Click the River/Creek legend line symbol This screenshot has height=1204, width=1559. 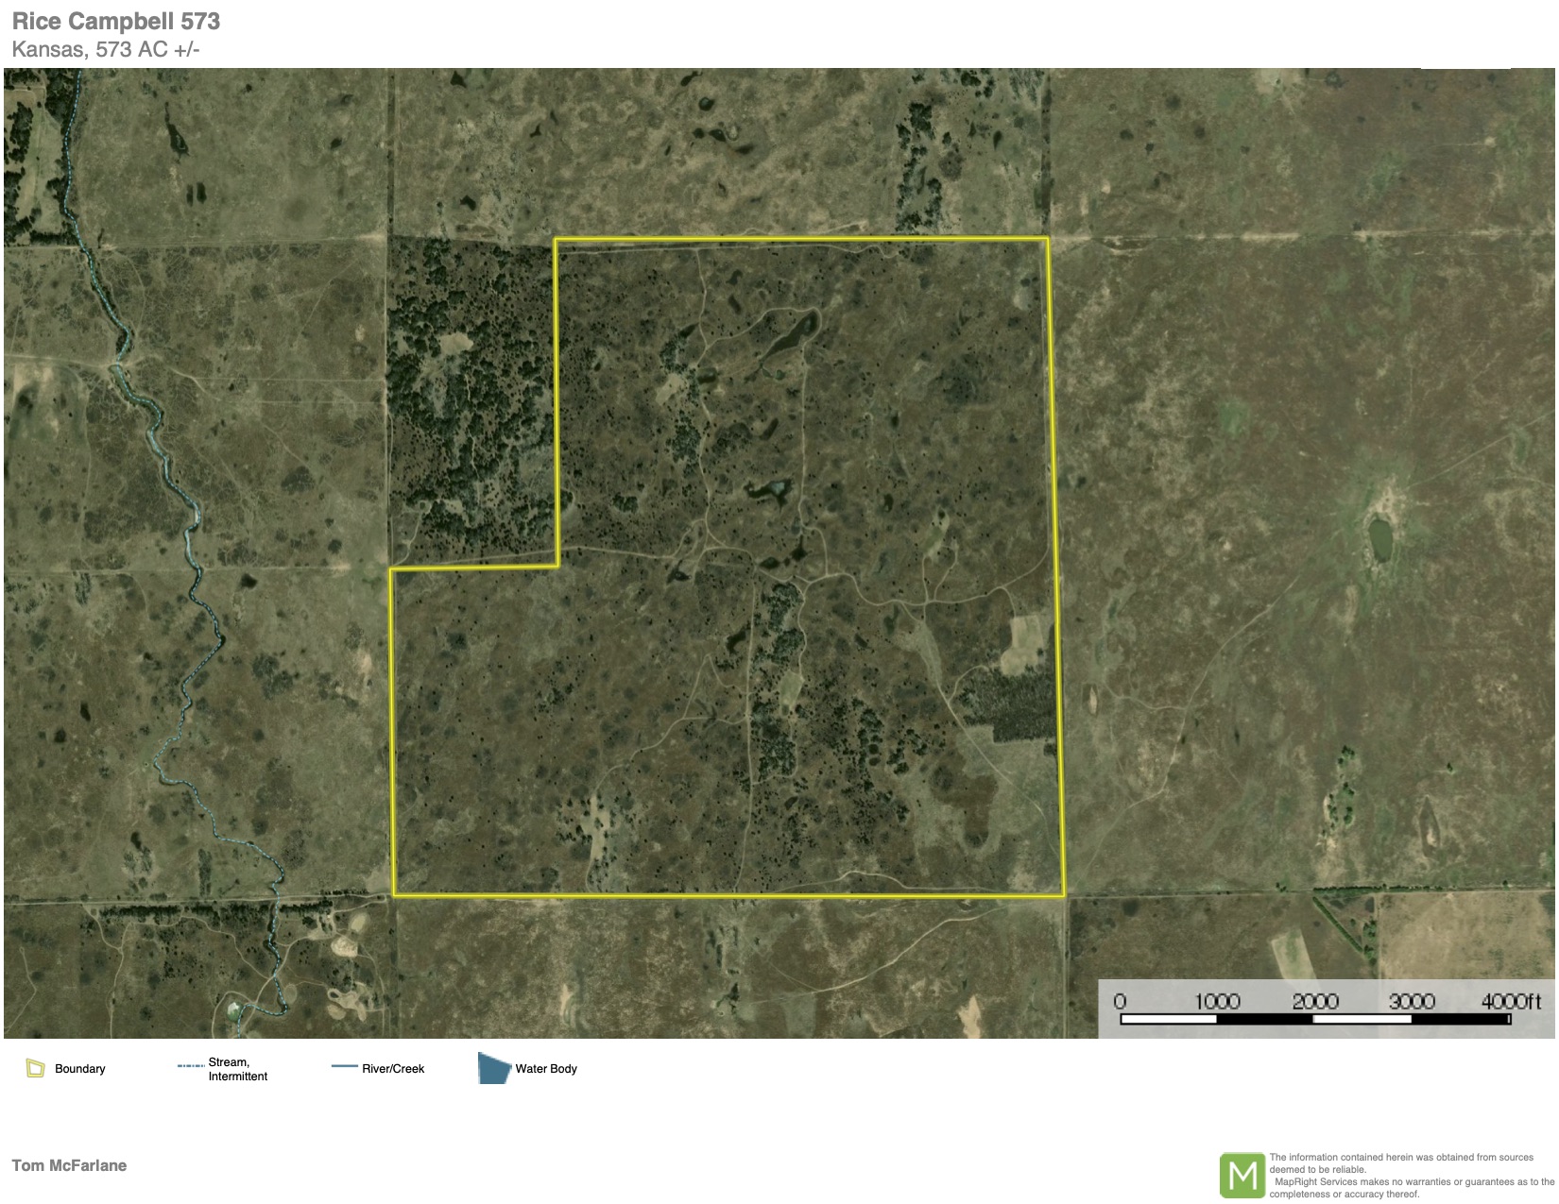[344, 1067]
